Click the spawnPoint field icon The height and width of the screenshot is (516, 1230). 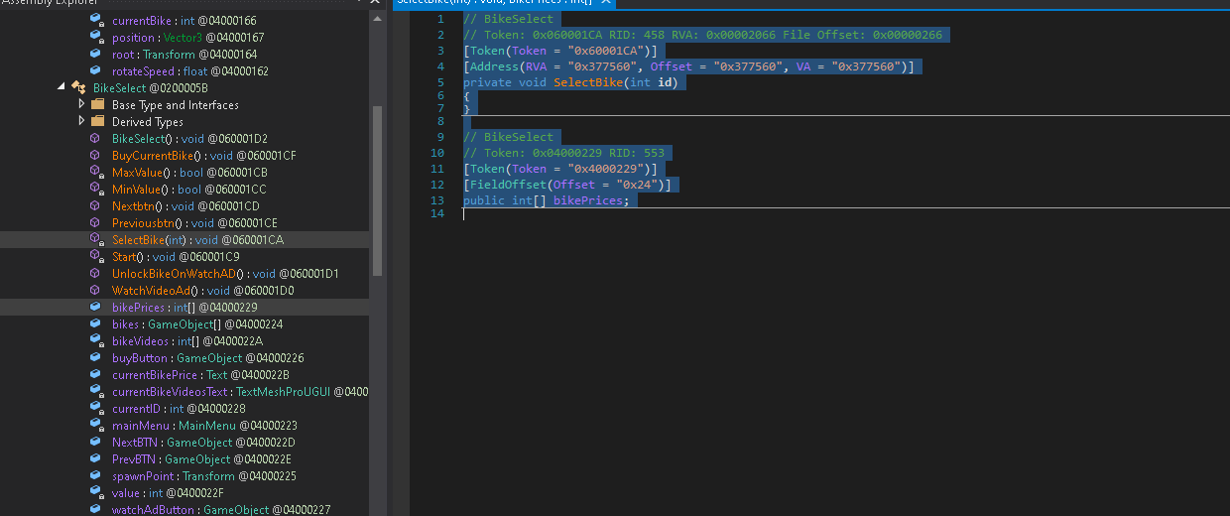click(96, 476)
